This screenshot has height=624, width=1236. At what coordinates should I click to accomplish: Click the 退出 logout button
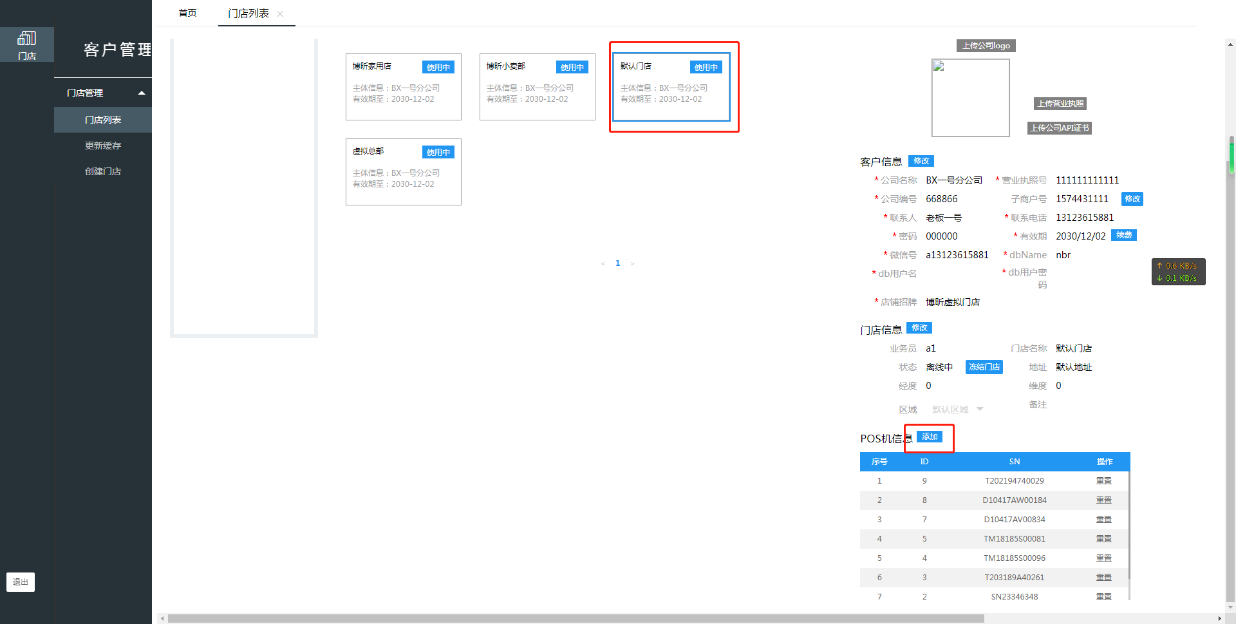pos(21,581)
